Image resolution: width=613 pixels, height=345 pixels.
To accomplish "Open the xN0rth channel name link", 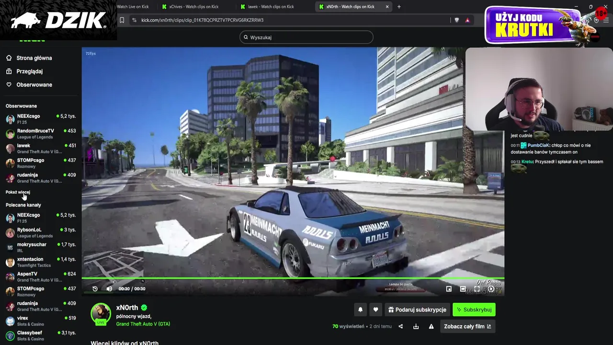I will [x=127, y=308].
